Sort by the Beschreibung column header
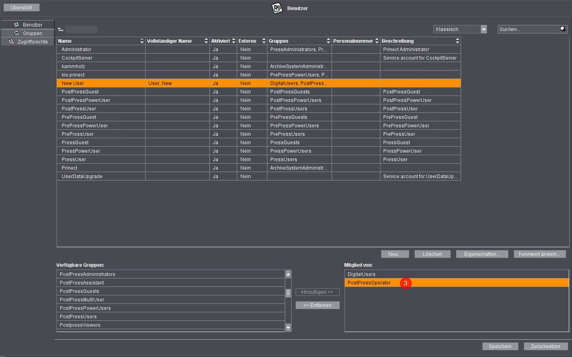Screen dimensions: 572x357 tap(420, 41)
